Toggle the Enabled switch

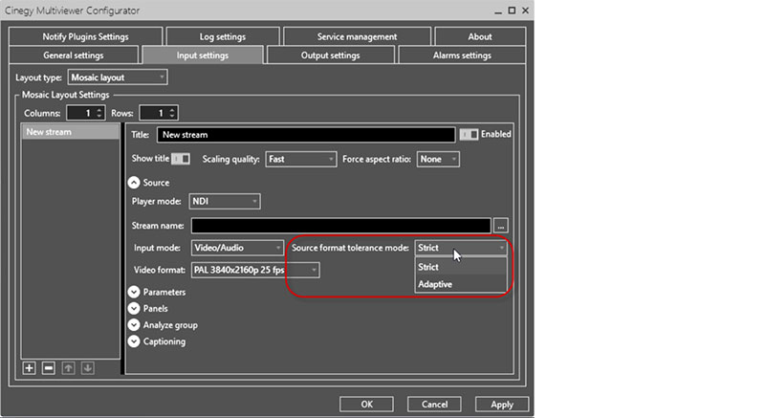point(470,134)
